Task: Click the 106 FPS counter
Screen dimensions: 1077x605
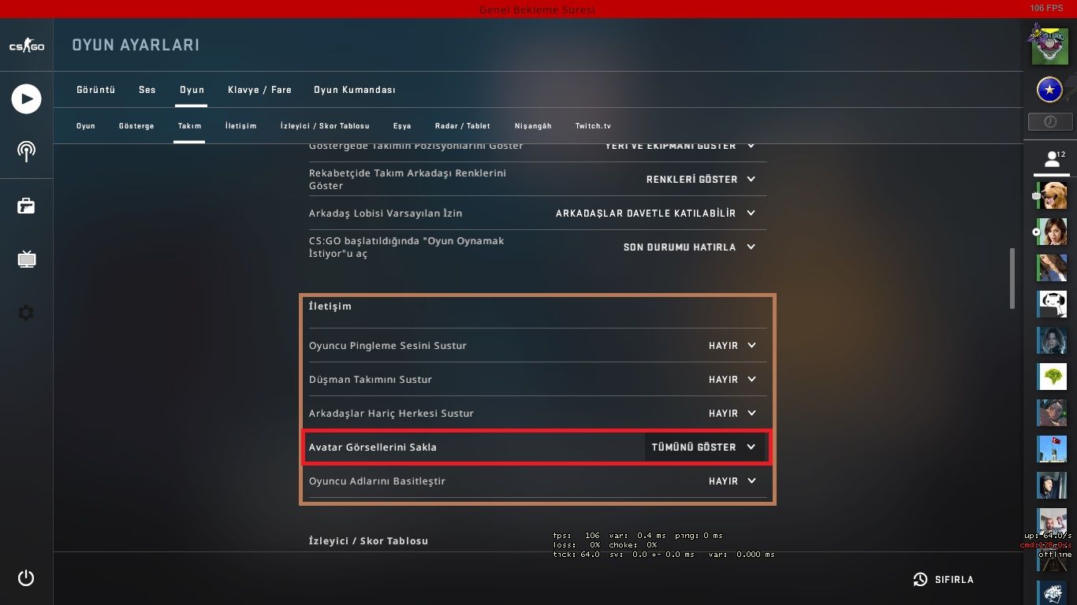Action: pos(1046,8)
